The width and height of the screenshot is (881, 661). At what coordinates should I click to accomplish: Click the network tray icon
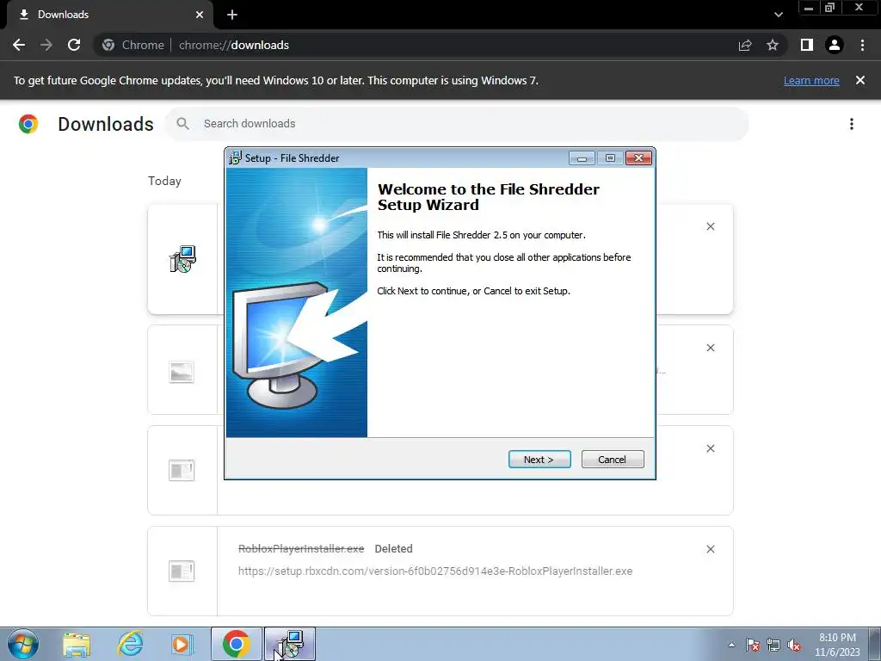coord(773,645)
